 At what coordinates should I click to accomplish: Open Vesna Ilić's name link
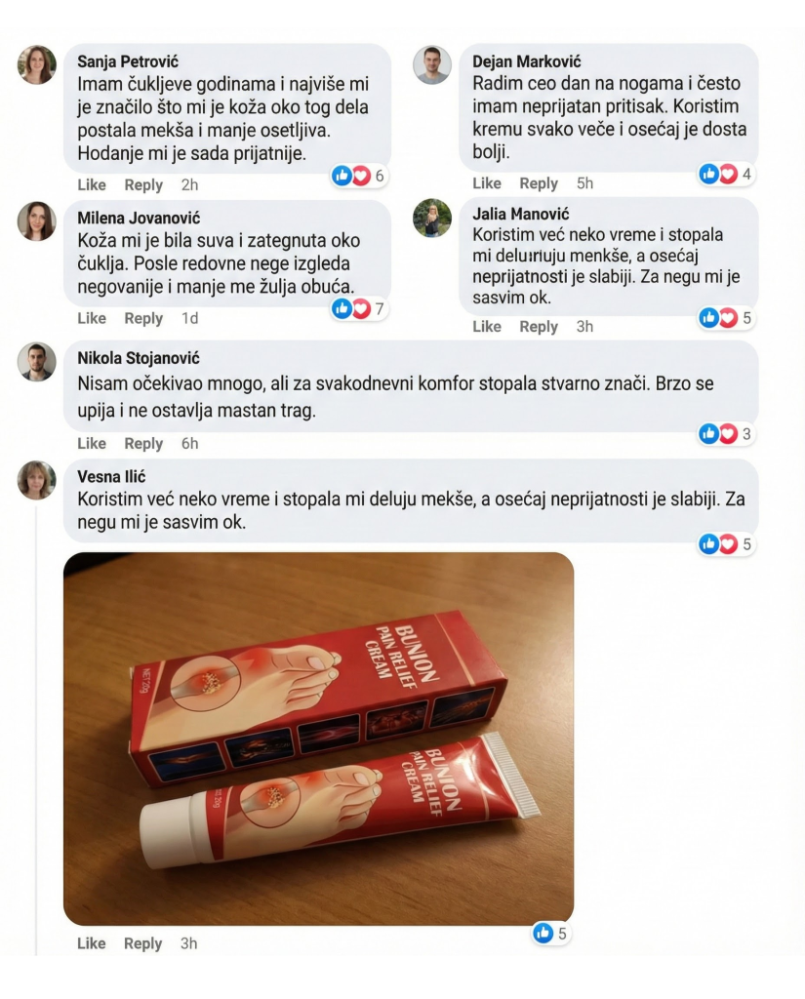coord(111,476)
